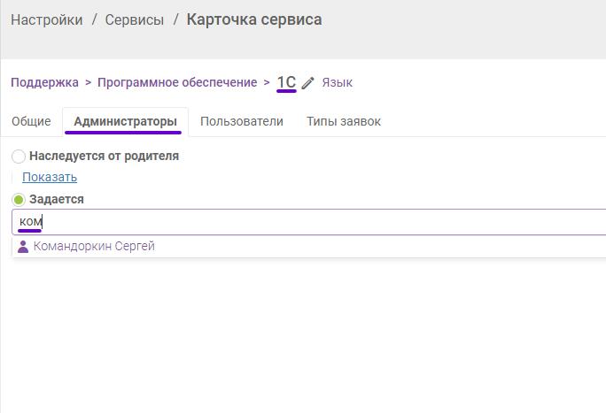The image size is (606, 413).
Task: Click the Задается label text
Action: click(x=57, y=199)
